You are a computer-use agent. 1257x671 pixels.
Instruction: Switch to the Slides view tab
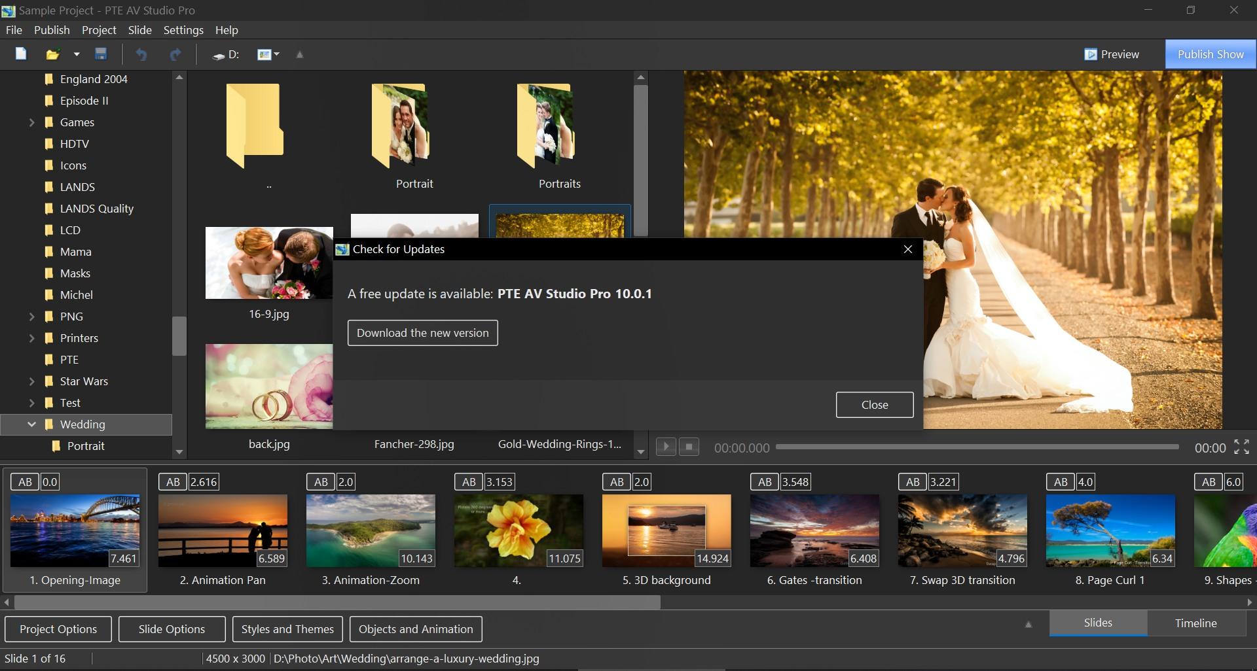(1098, 623)
